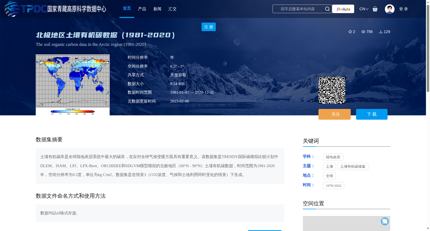
Task: Select the 产品 nav tab
Action: 142,9
